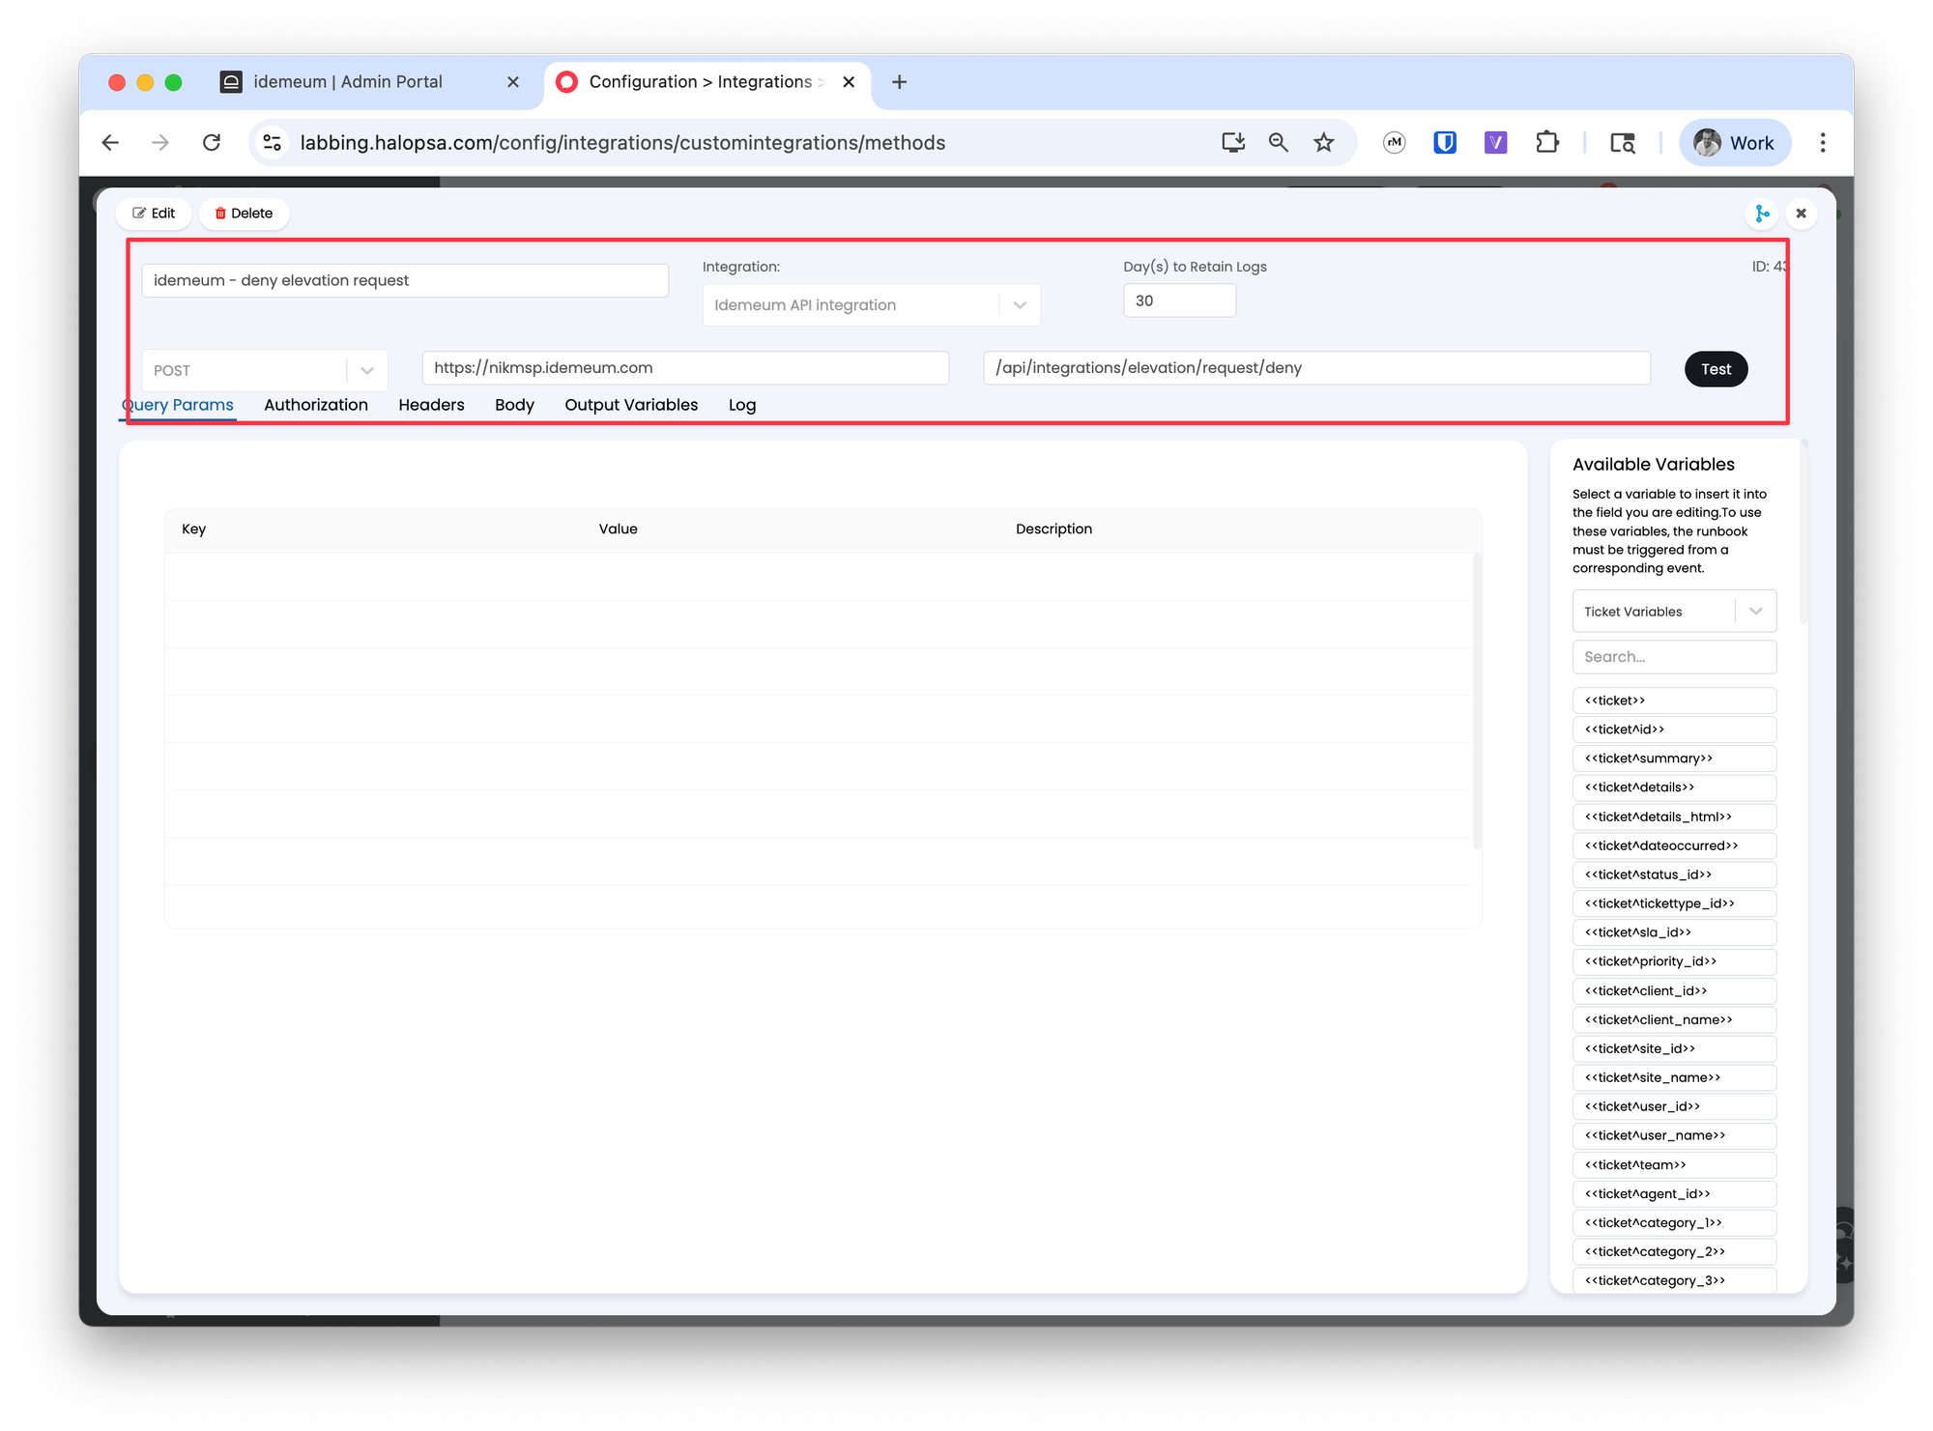This screenshot has width=1933, height=1431.
Task: Open the rM extension icon
Action: pos(1394,143)
